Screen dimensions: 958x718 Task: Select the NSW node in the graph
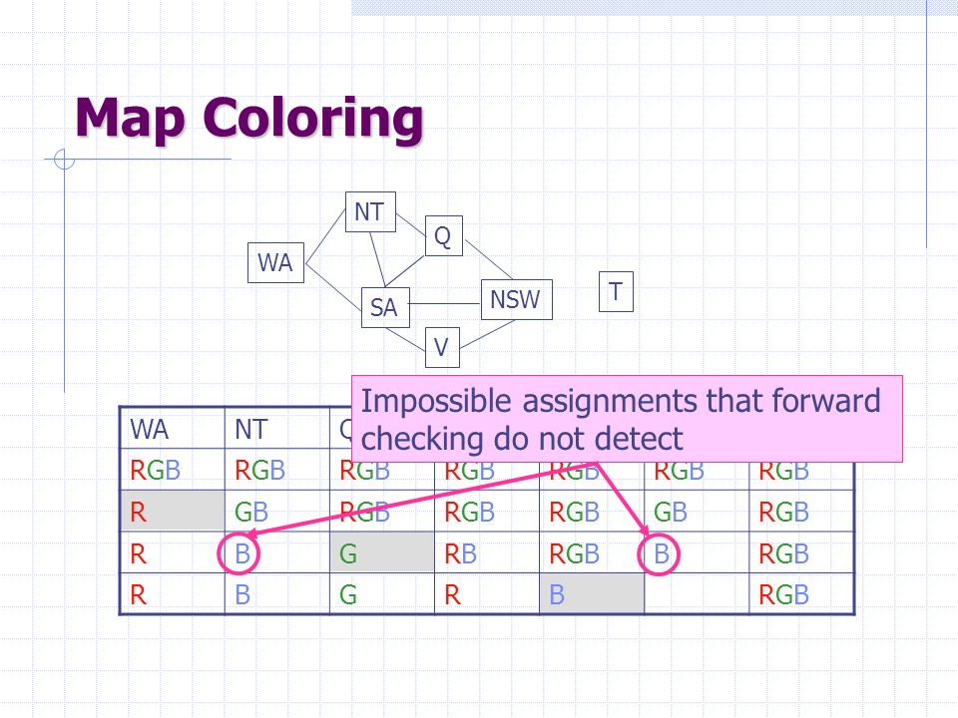coord(516,299)
